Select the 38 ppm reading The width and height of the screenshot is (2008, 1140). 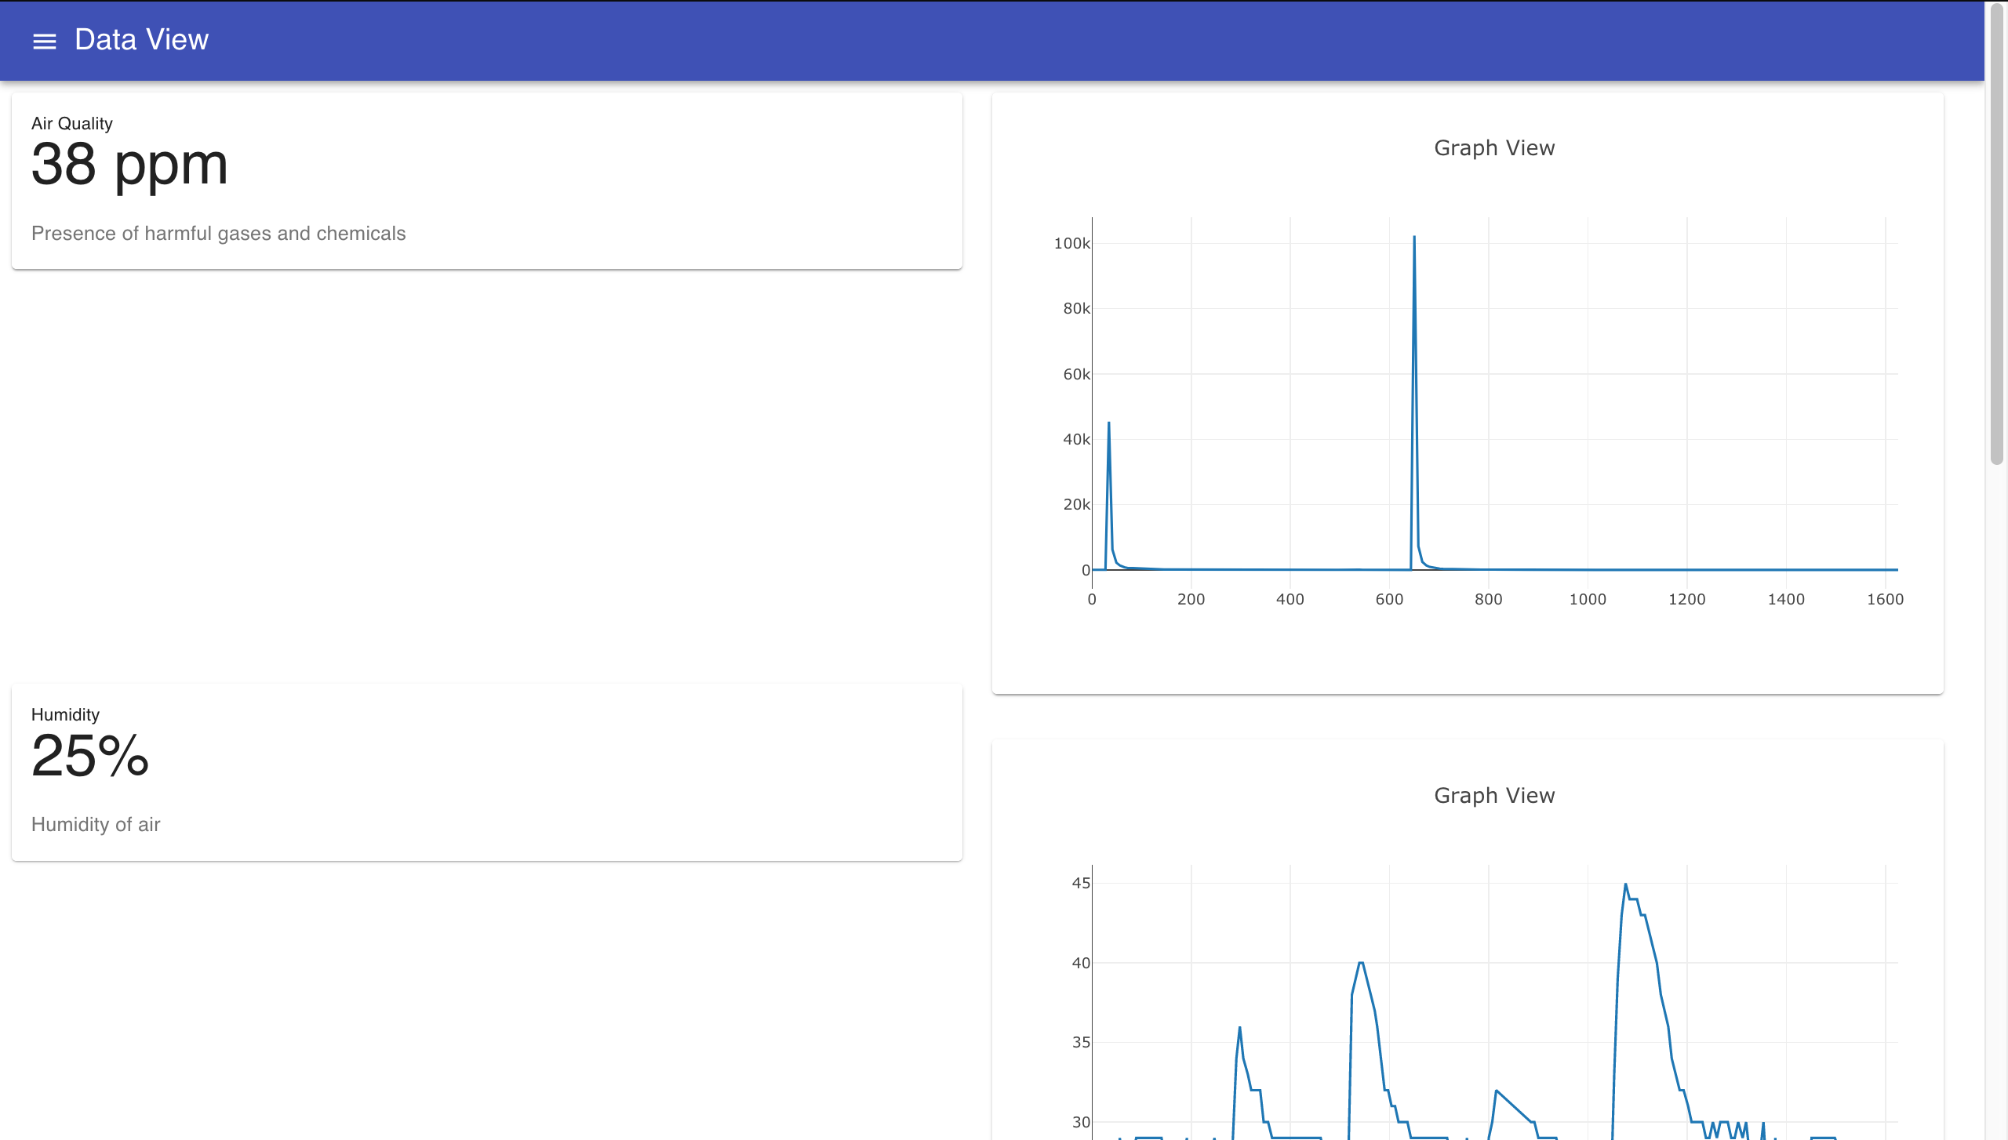[129, 165]
